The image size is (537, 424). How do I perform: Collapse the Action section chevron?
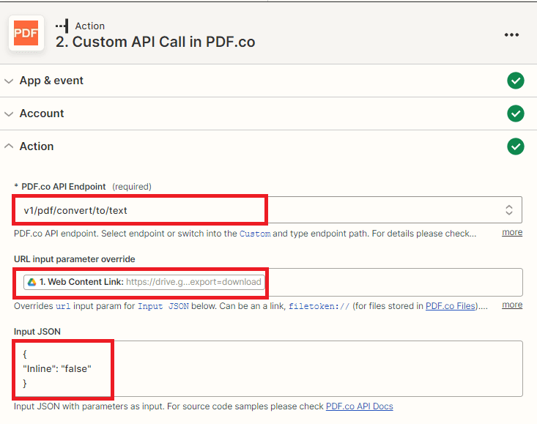(x=10, y=146)
